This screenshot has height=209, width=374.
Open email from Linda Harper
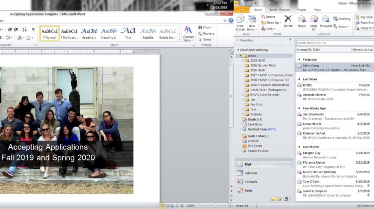tap(335, 126)
